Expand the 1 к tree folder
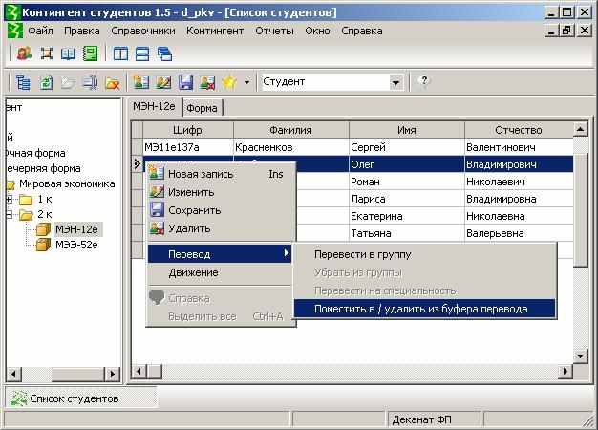This screenshot has width=598, height=430. pyautogui.click(x=11, y=200)
